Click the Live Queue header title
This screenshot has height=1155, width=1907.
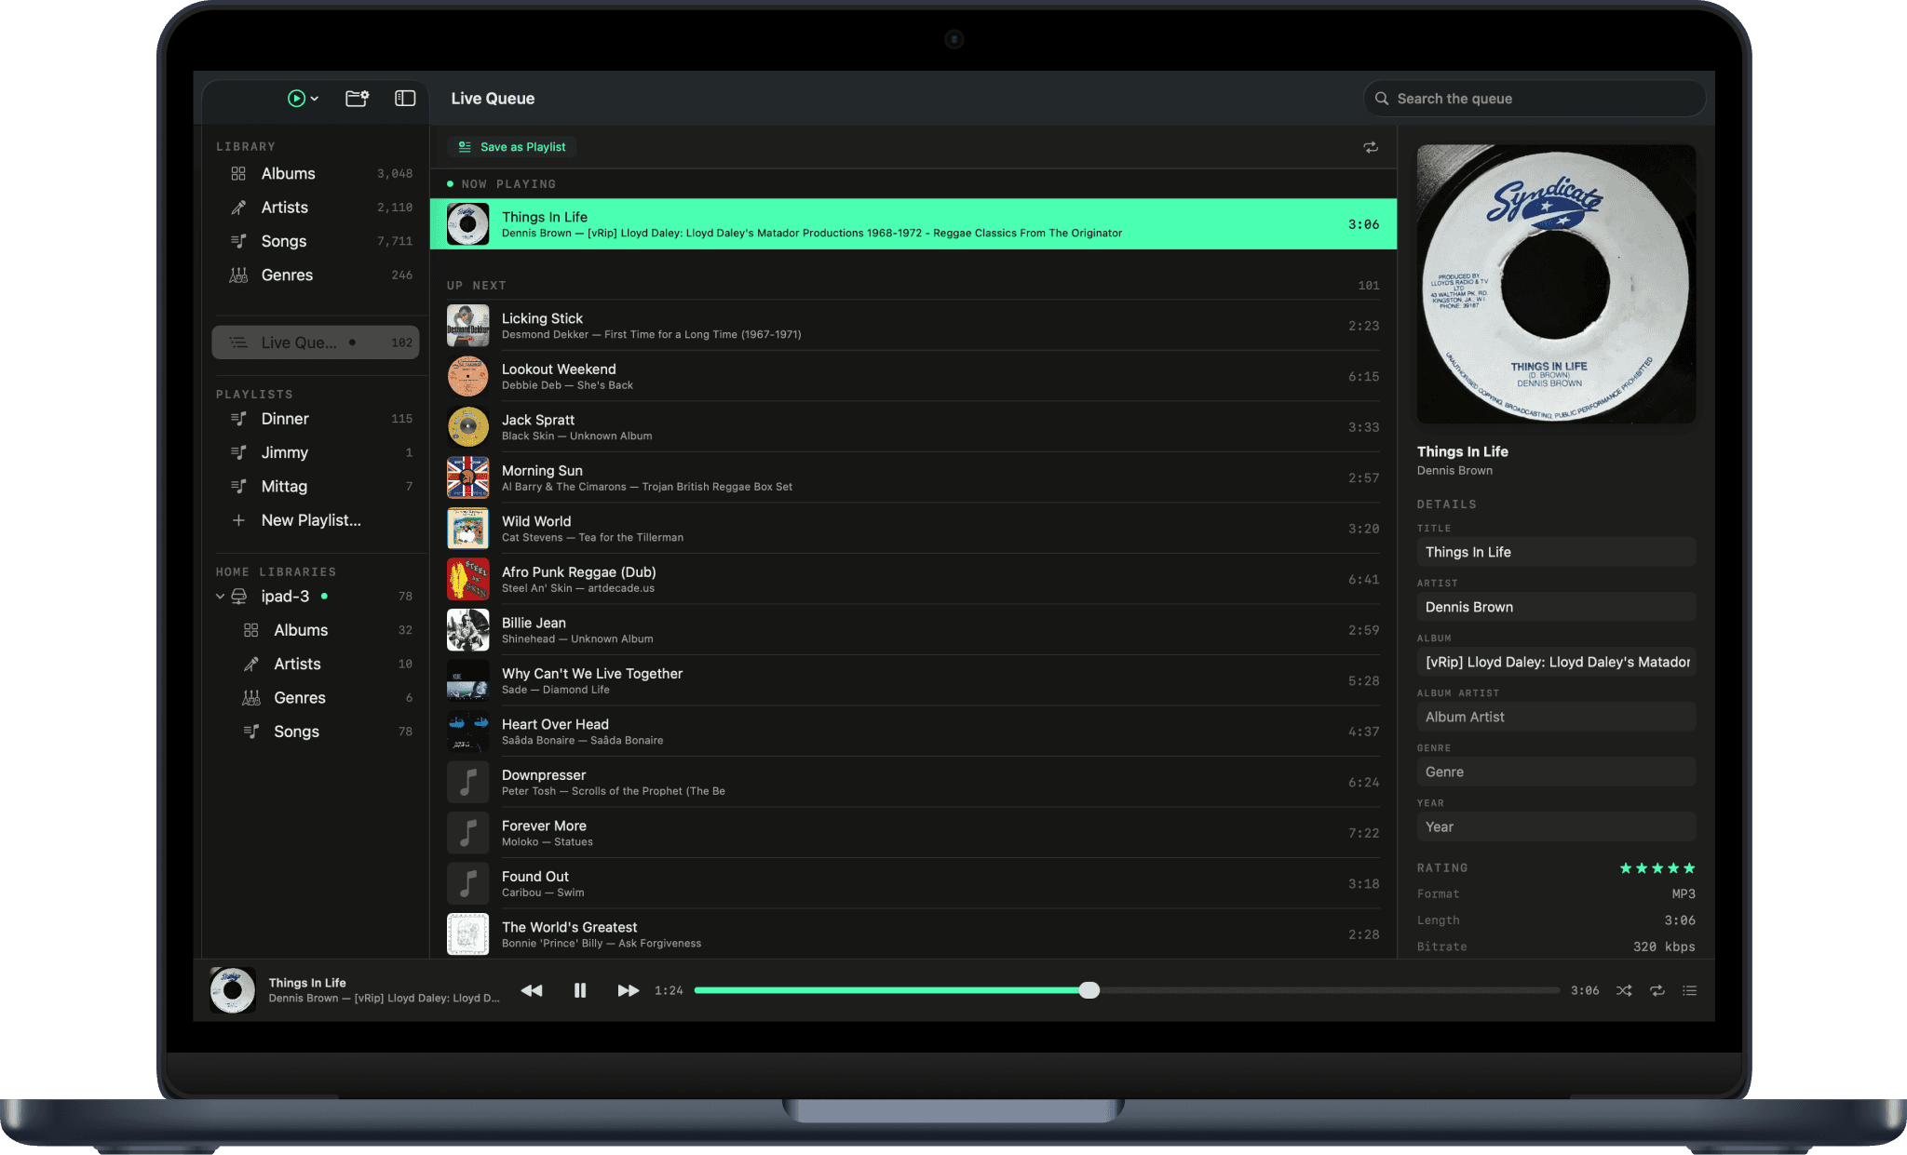[493, 99]
